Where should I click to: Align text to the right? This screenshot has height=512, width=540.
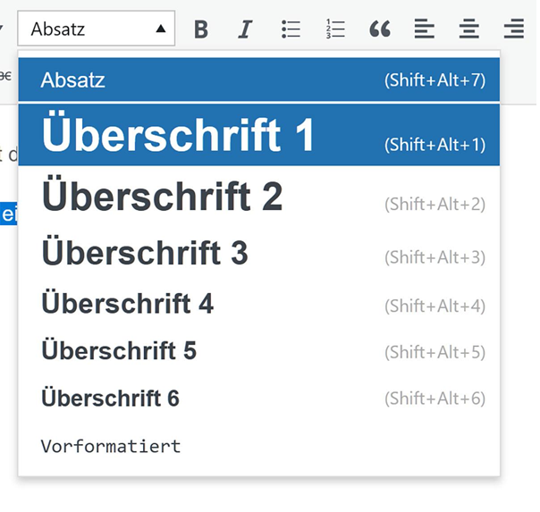click(x=514, y=29)
